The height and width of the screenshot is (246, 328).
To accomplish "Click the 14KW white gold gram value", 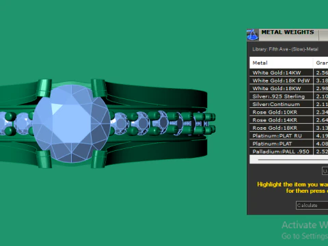I will click(x=321, y=72).
